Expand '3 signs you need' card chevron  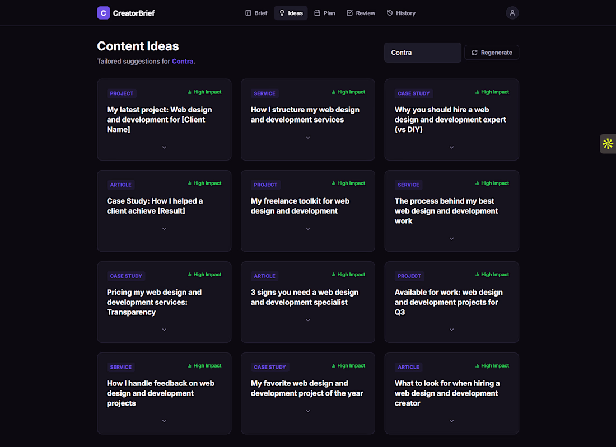tap(308, 320)
